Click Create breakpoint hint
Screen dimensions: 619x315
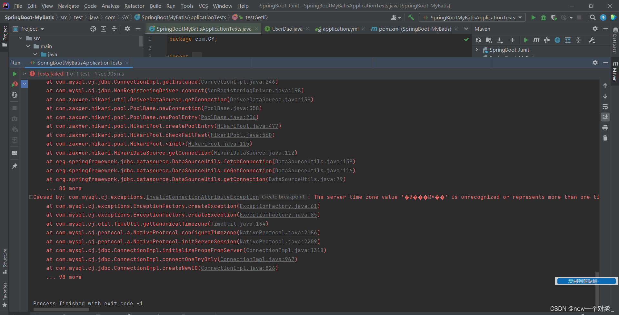pyautogui.click(x=283, y=197)
